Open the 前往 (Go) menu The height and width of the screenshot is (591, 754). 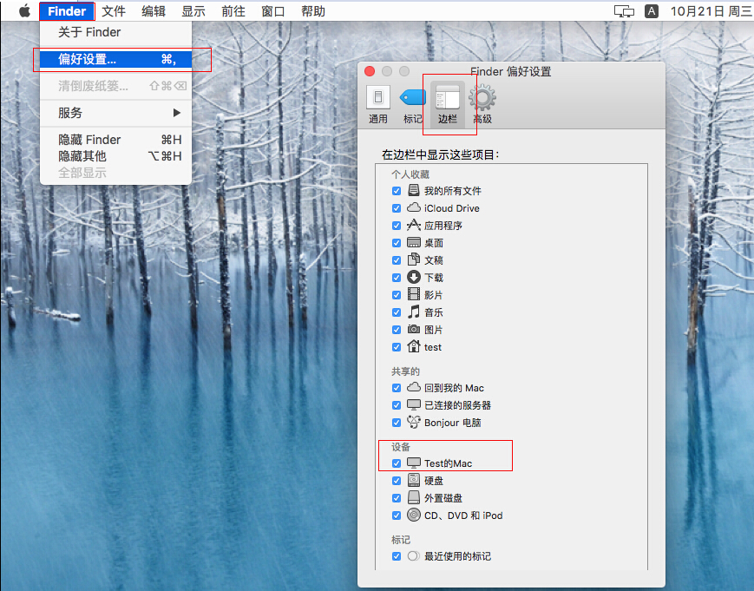pyautogui.click(x=233, y=11)
